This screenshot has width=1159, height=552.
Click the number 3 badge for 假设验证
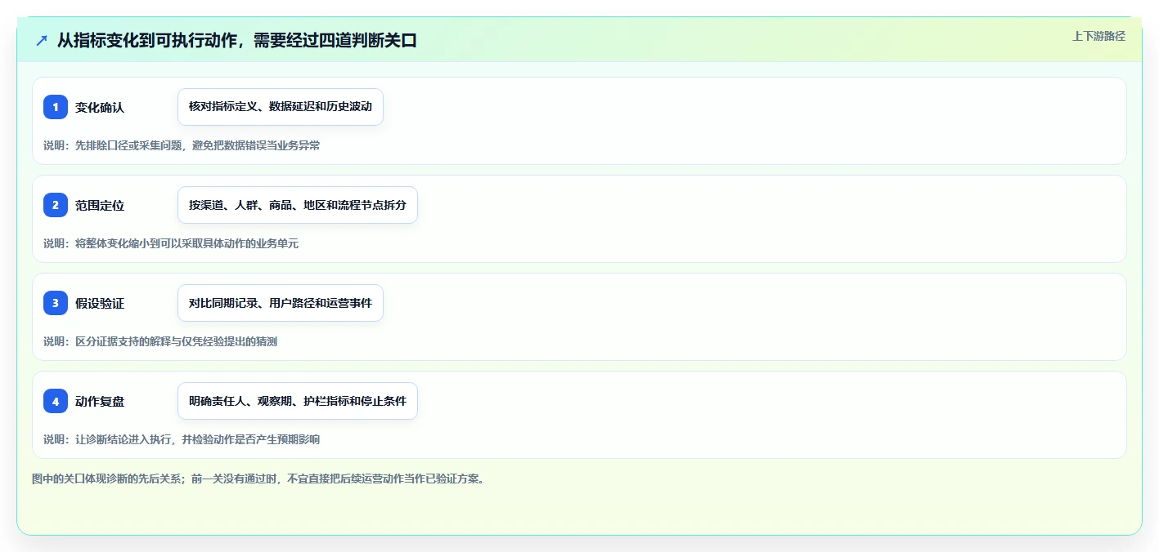click(56, 303)
